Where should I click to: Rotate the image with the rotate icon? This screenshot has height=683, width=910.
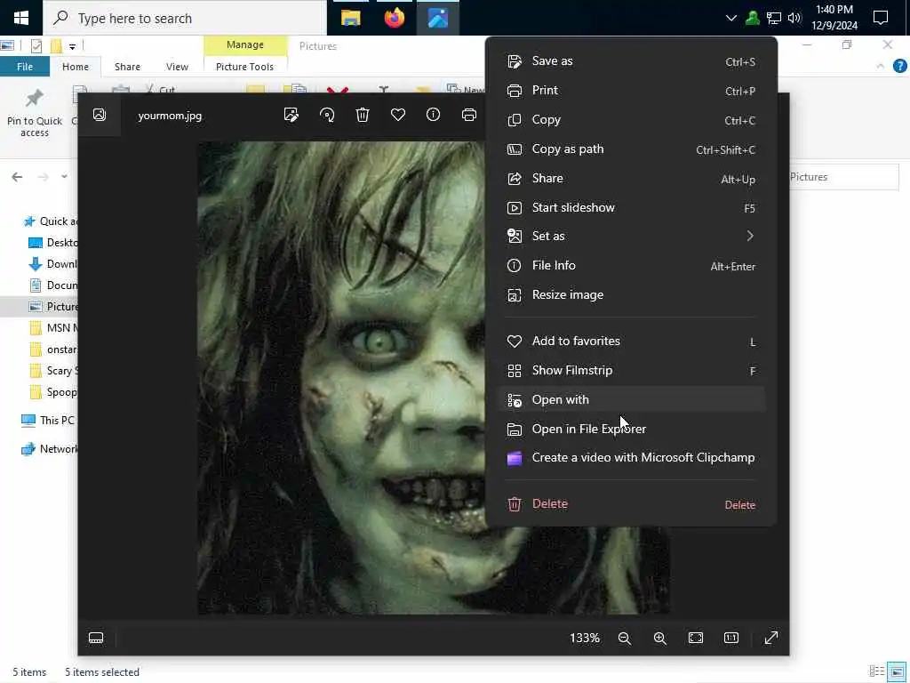point(327,115)
